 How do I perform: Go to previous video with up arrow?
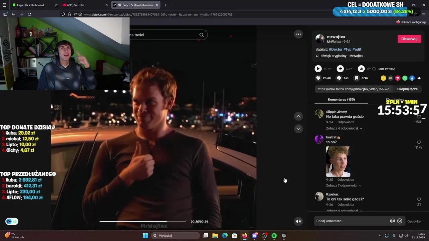298,116
